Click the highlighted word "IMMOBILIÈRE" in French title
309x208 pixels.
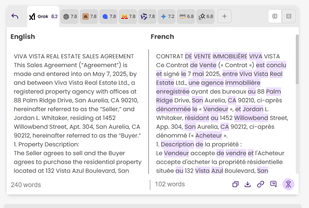pyautogui.click(x=230, y=56)
